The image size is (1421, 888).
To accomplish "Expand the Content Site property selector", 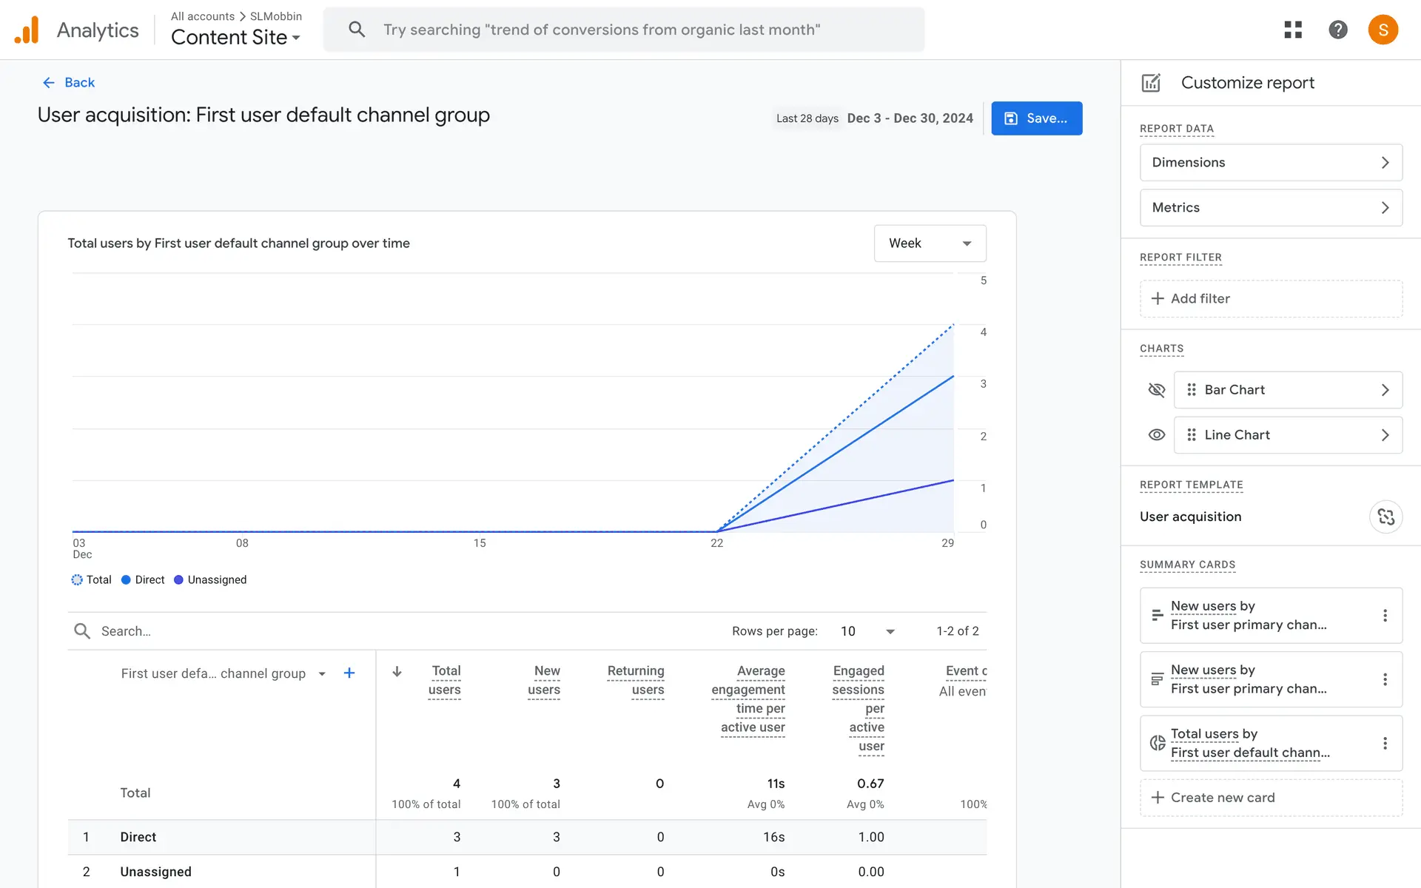I will (x=235, y=37).
